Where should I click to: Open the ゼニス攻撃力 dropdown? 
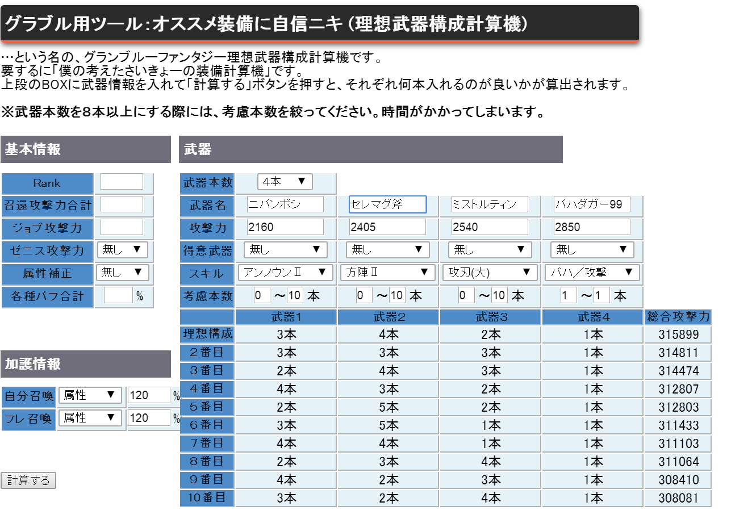(x=123, y=250)
